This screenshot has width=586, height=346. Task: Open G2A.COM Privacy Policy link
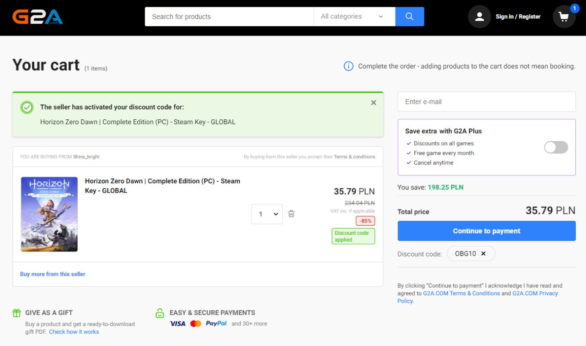click(x=478, y=297)
